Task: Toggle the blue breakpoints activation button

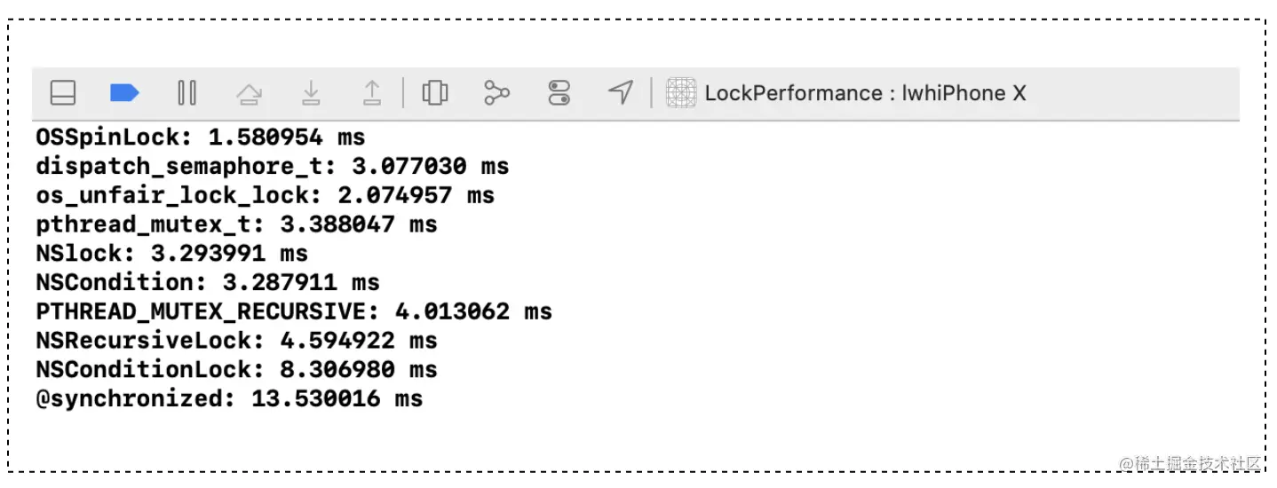Action: point(124,93)
